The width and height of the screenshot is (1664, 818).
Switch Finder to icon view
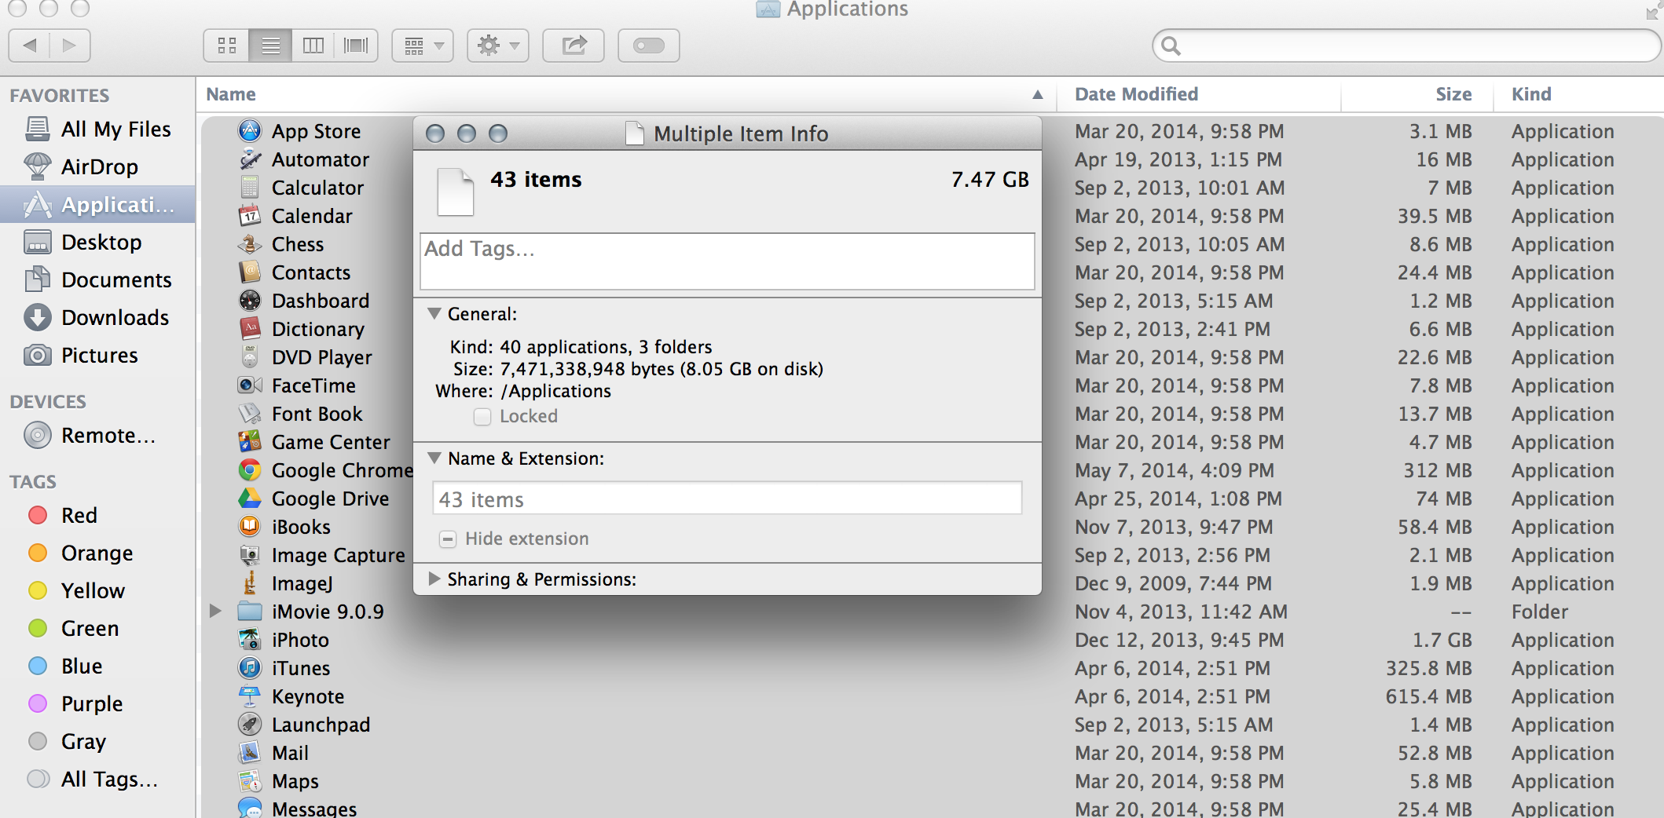227,46
